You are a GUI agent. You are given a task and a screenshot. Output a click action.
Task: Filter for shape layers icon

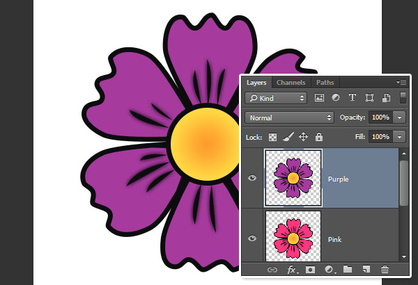coord(369,97)
